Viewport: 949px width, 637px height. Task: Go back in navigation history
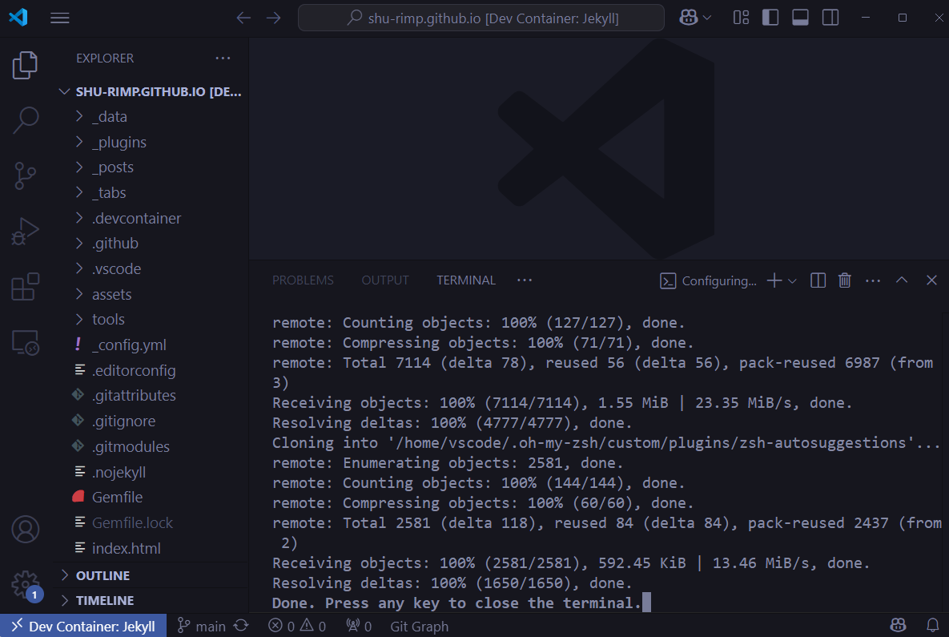(x=243, y=18)
